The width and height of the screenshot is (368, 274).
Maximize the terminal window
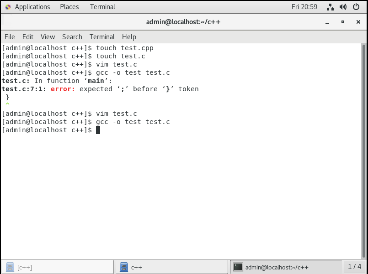tap(343, 22)
